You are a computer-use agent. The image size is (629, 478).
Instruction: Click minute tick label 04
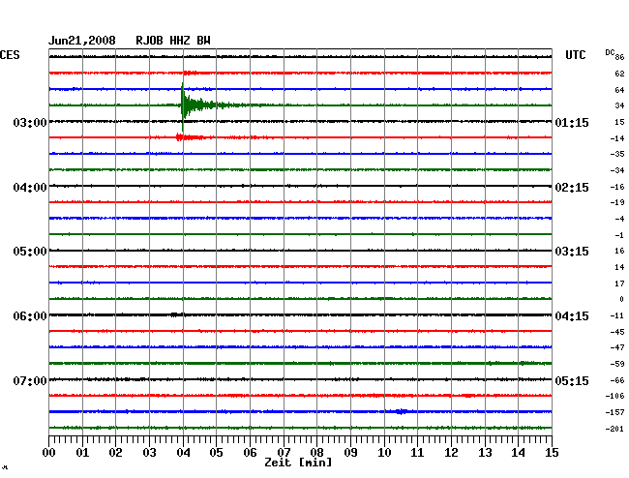(x=183, y=453)
